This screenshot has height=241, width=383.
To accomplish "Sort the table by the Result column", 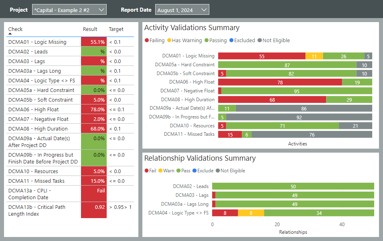I will 90,29.
